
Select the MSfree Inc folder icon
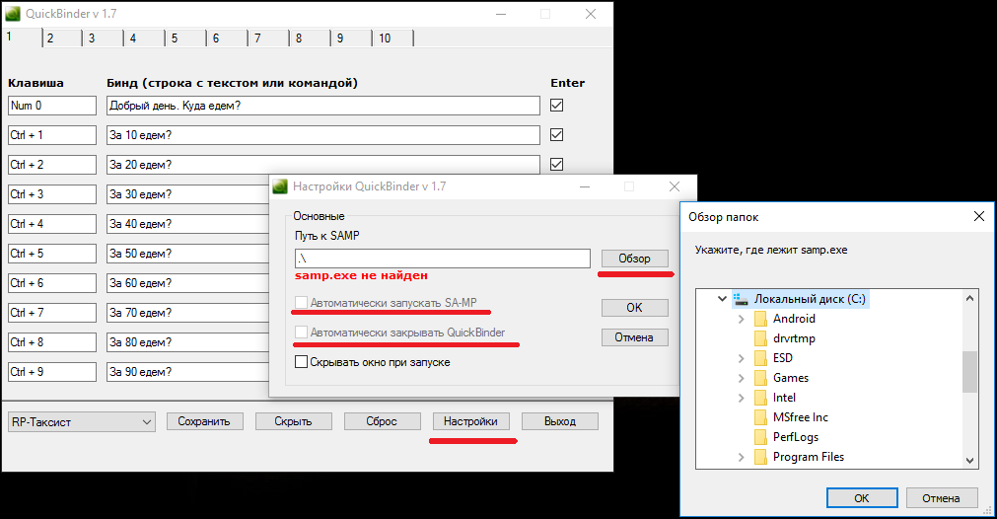coord(760,417)
